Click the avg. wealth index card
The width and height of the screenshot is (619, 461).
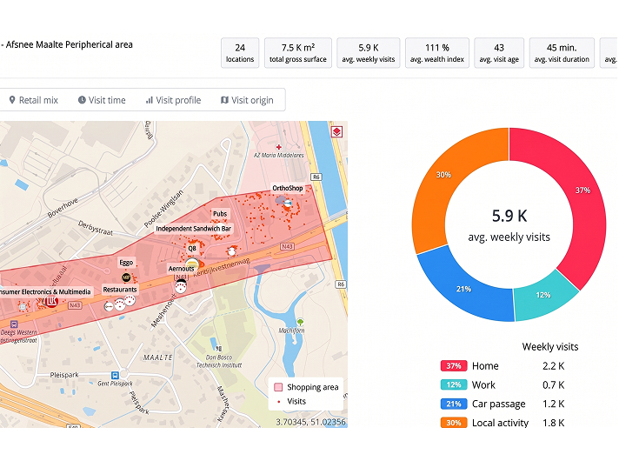pos(437,53)
